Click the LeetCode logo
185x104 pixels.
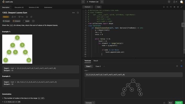pos(8,2)
